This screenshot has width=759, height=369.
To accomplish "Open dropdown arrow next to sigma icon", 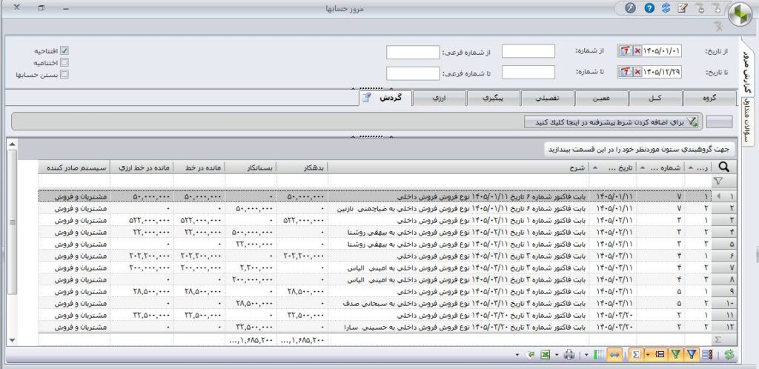I will (x=648, y=354).
